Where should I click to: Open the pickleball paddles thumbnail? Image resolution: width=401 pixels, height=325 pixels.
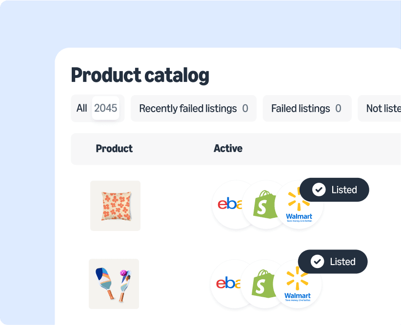[114, 284]
